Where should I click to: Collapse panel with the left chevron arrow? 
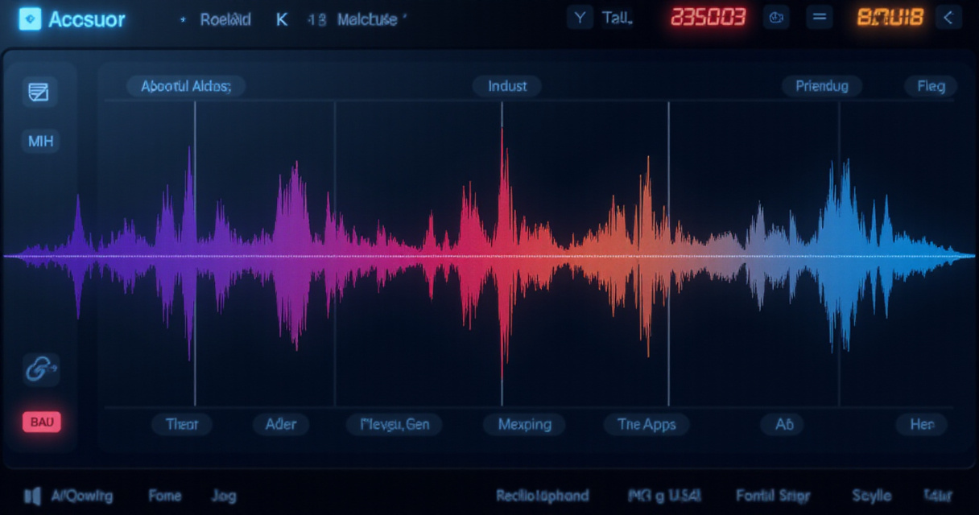pyautogui.click(x=949, y=19)
